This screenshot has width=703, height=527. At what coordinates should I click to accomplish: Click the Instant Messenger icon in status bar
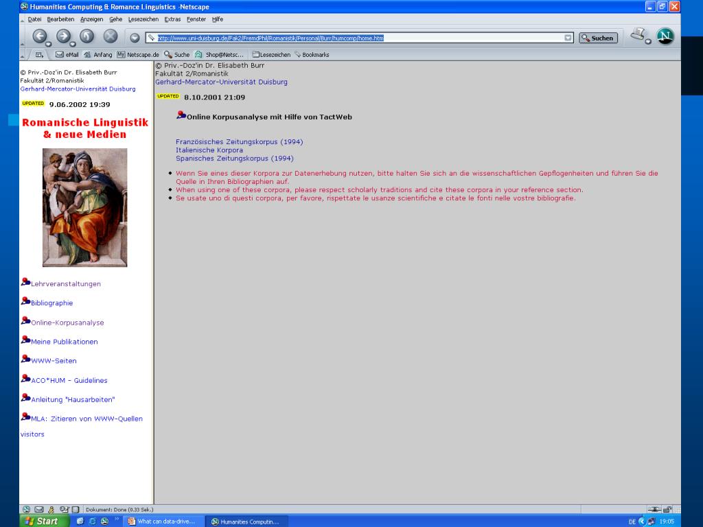(51, 510)
